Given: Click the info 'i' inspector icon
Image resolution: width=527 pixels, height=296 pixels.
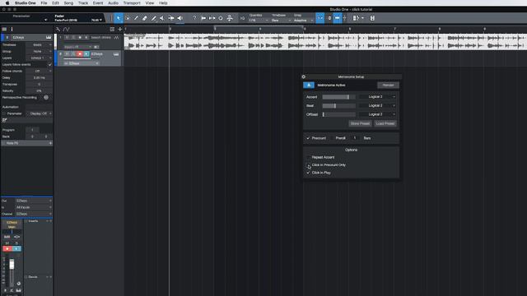Looking at the screenshot, I should click(12, 30).
